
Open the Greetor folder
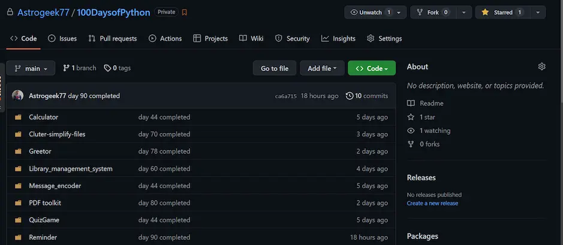pos(40,152)
